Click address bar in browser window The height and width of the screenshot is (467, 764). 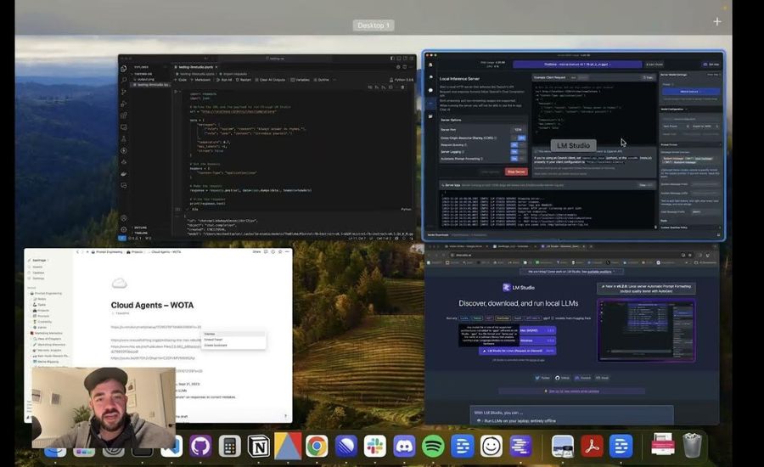click(x=565, y=255)
